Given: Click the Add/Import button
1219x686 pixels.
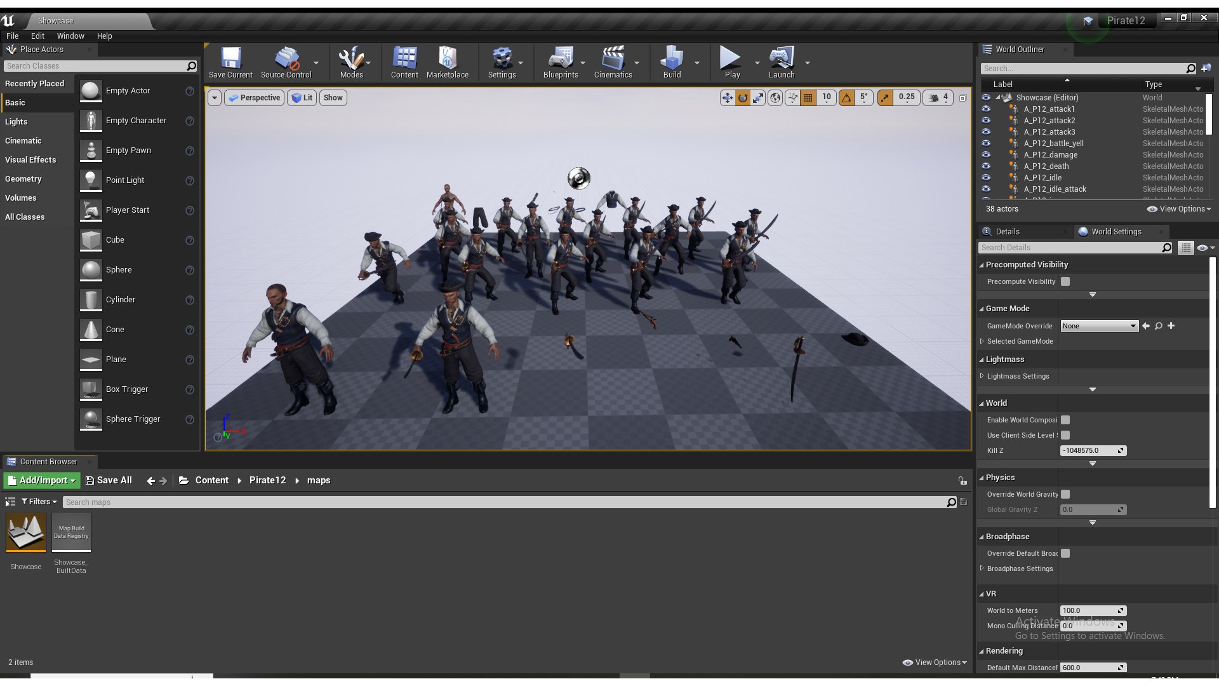Looking at the screenshot, I should [41, 480].
